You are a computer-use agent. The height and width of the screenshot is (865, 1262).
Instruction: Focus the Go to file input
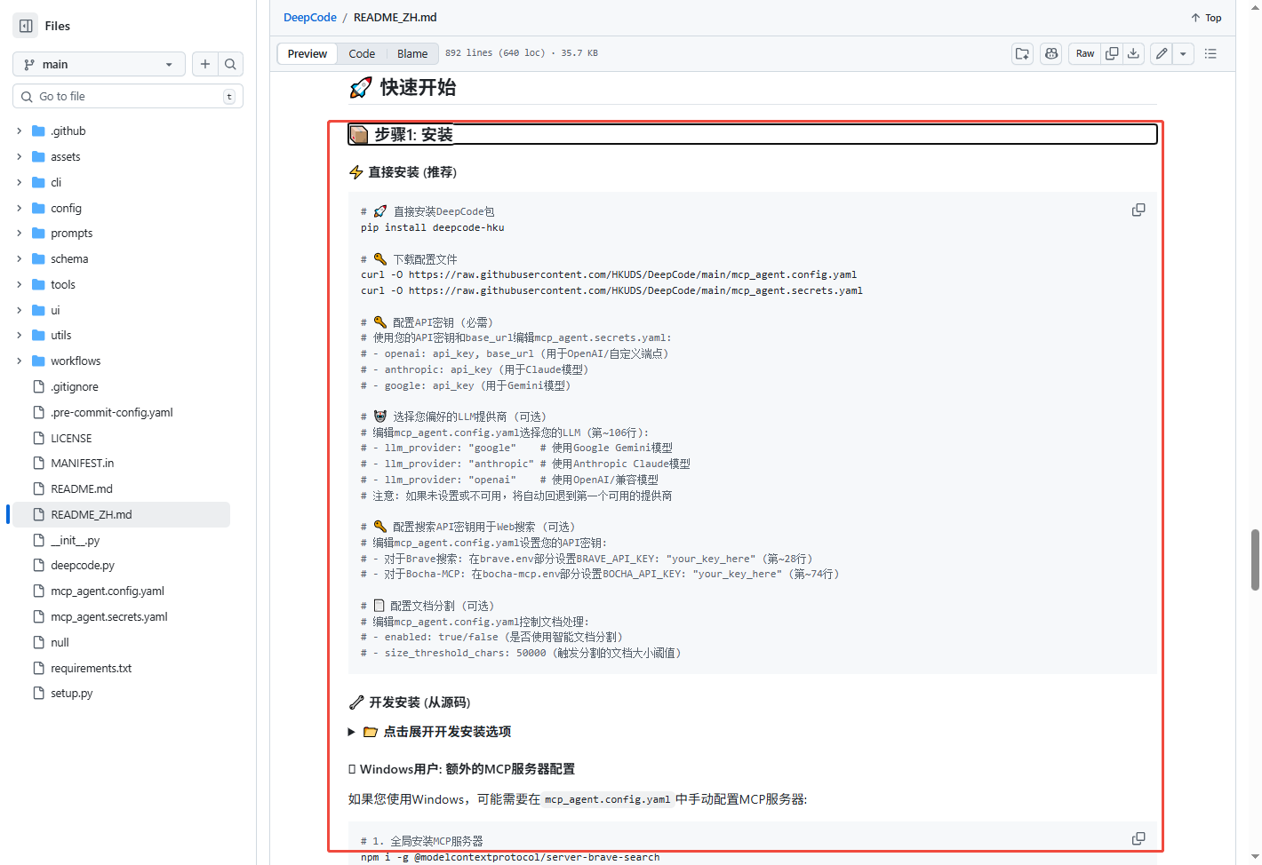(x=128, y=96)
